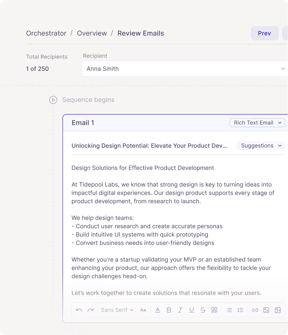Image resolution: width=288 pixels, height=335 pixels.
Task: Click the 'Build intuitive UI systems' line
Action: pos(140,234)
